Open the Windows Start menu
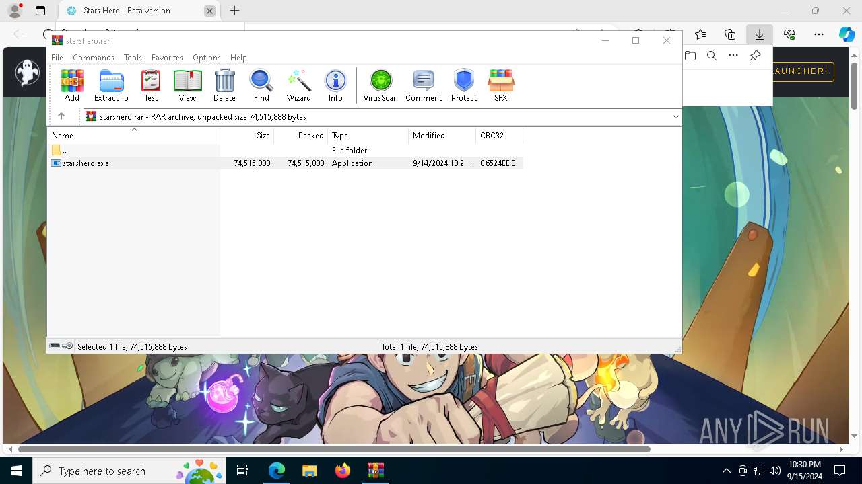Screen dimensions: 862x484 point(16,471)
